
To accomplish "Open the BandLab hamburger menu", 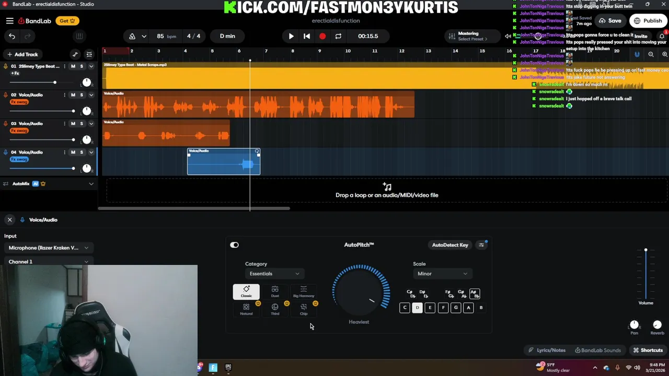I will (10, 21).
